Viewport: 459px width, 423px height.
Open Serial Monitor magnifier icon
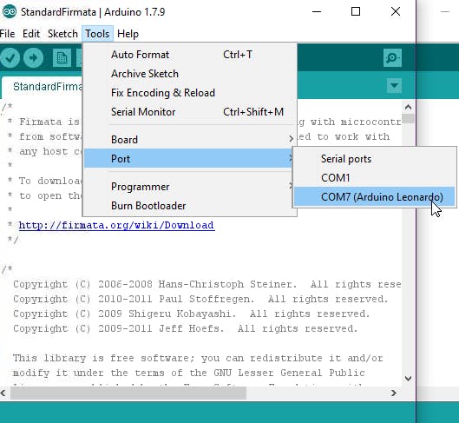tap(392, 57)
